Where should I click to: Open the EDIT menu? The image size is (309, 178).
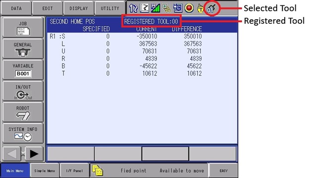click(48, 8)
